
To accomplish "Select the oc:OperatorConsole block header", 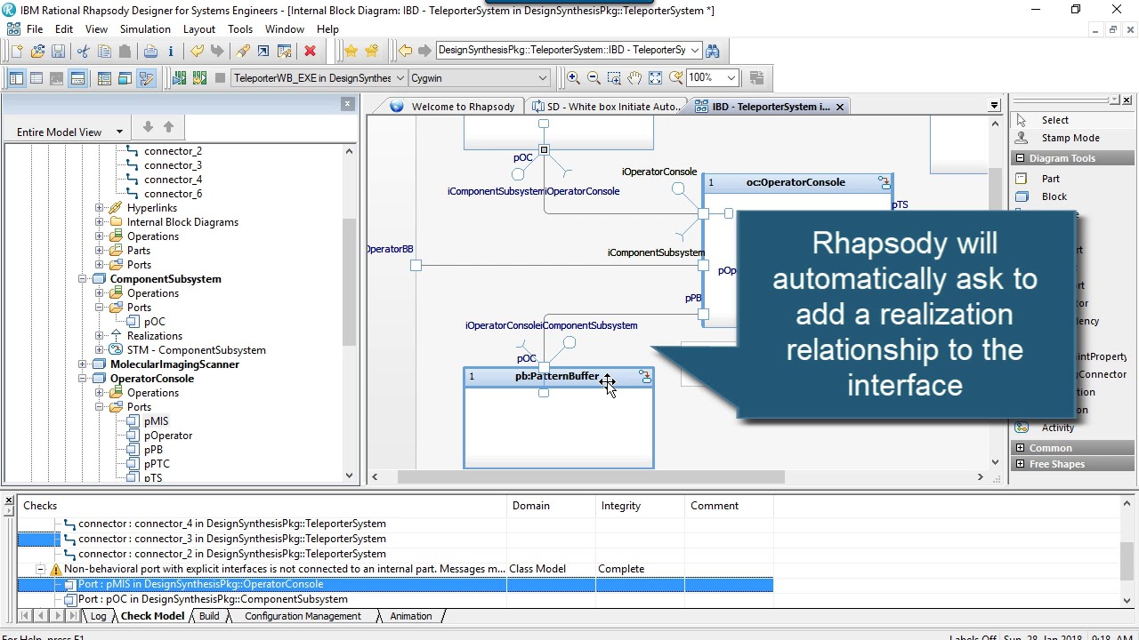I will tap(796, 182).
